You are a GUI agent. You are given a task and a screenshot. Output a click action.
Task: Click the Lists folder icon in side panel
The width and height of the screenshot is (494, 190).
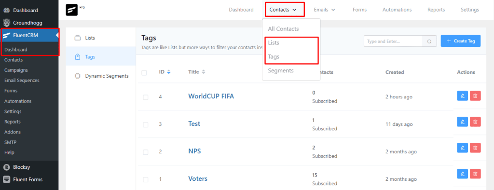(78, 38)
